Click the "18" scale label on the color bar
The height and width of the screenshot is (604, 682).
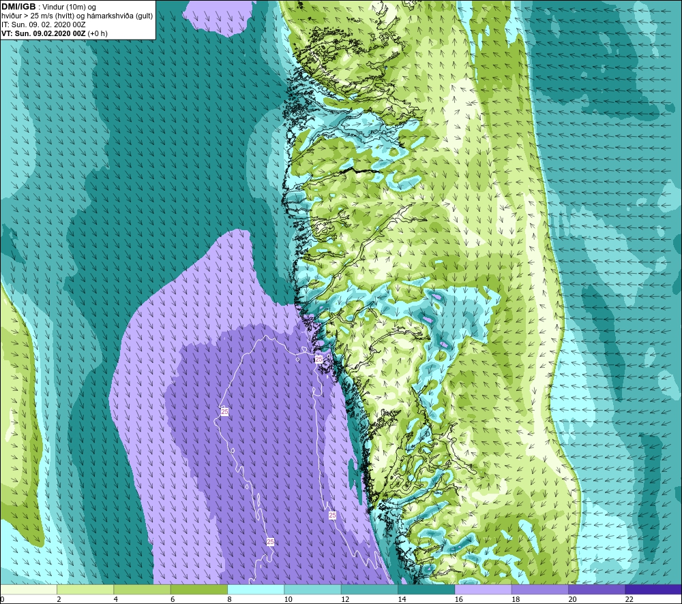(516, 599)
